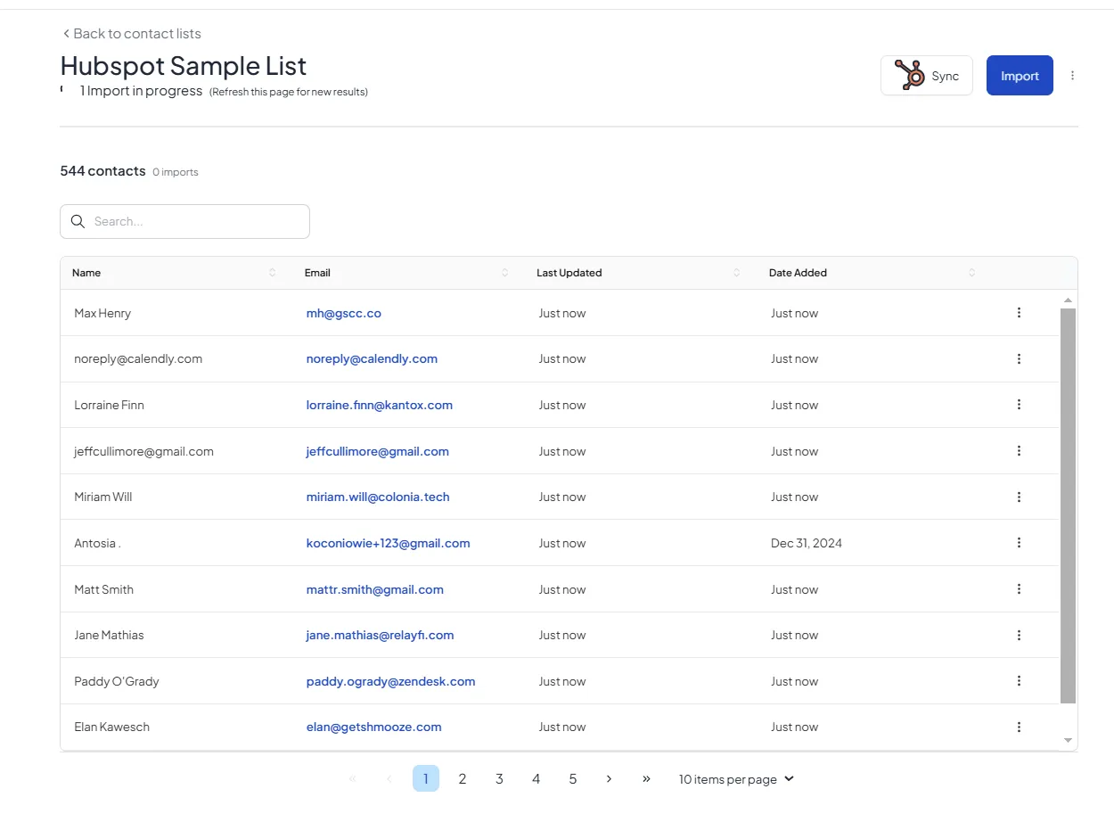The height and width of the screenshot is (822, 1114).
Task: Click the table's vertical scrollbar thumb
Action: [1068, 505]
